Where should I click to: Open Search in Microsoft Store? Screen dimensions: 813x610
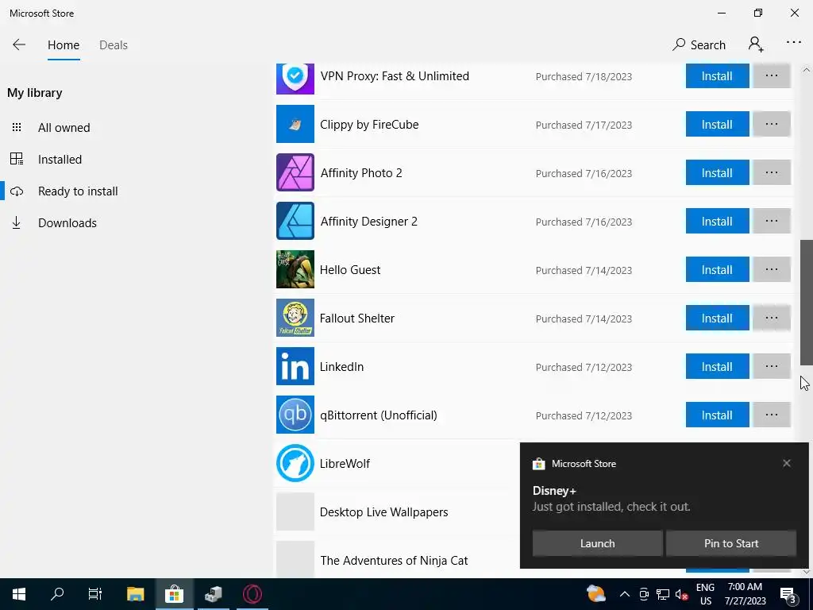click(699, 45)
